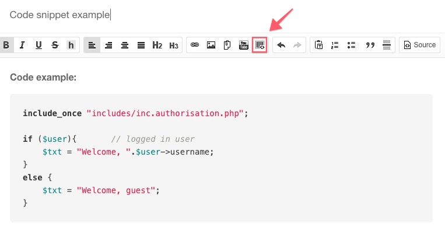Screen dimensions: 445x234
Task: Insert a hyperlink
Action: click(195, 45)
